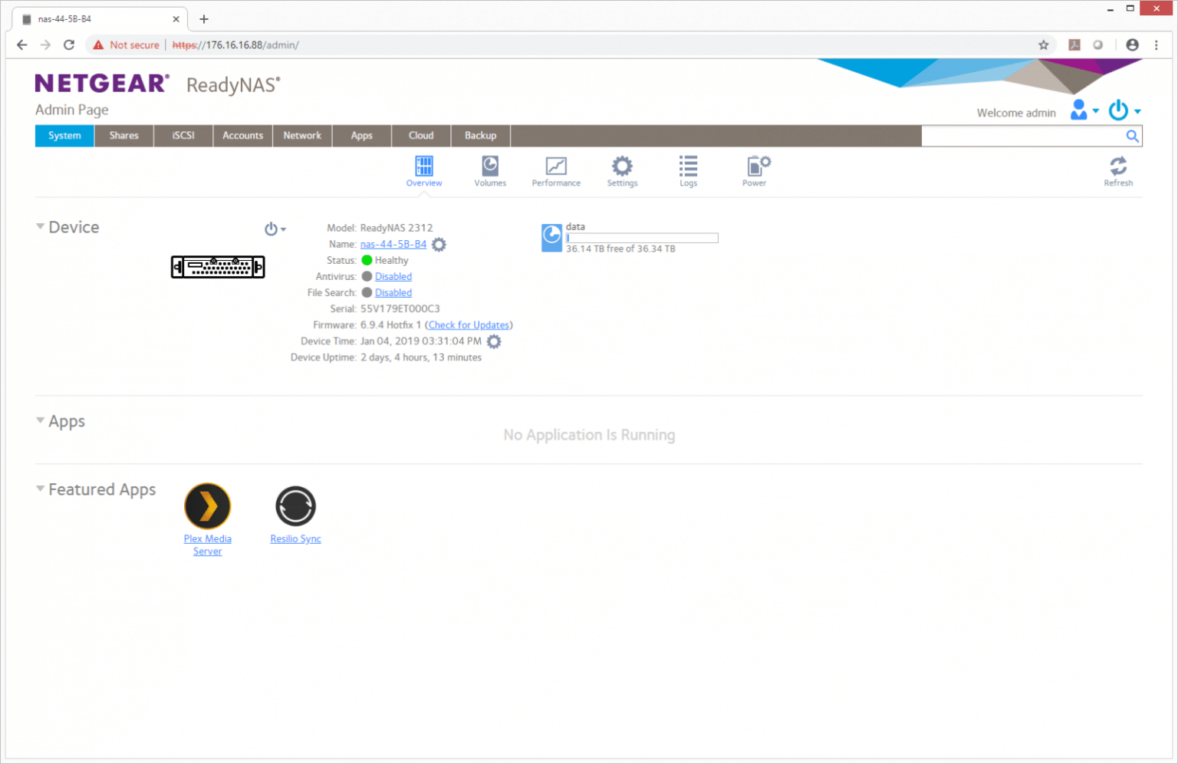The image size is (1178, 764).
Task: Close the nas-44-5B-B4 browser tab
Action: [x=176, y=19]
